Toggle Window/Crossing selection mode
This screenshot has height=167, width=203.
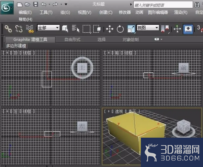click(x=97, y=29)
